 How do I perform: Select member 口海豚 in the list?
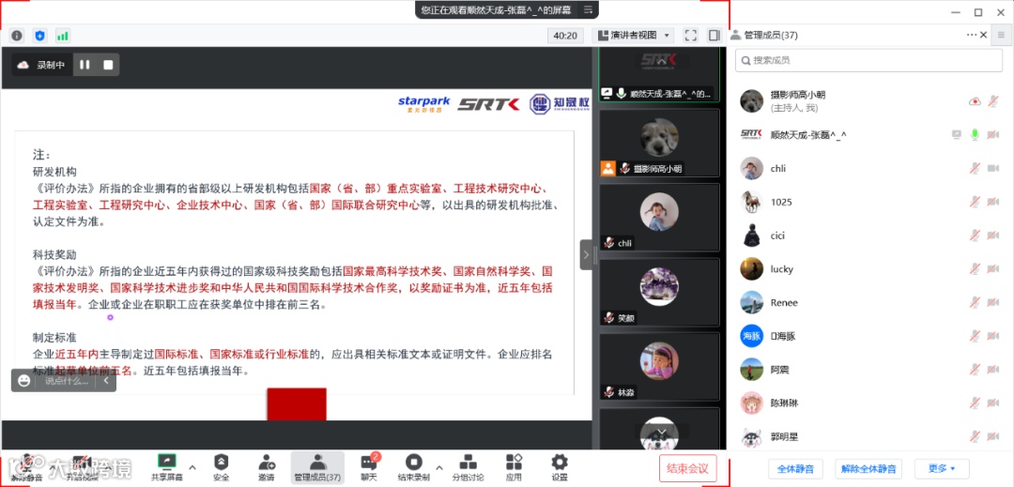pos(870,335)
